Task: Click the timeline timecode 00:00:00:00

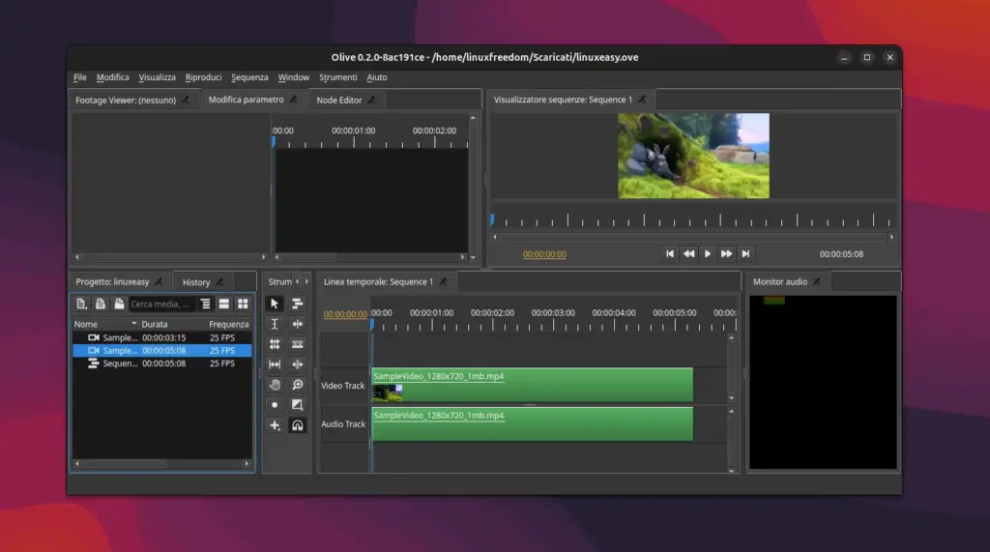Action: point(345,314)
